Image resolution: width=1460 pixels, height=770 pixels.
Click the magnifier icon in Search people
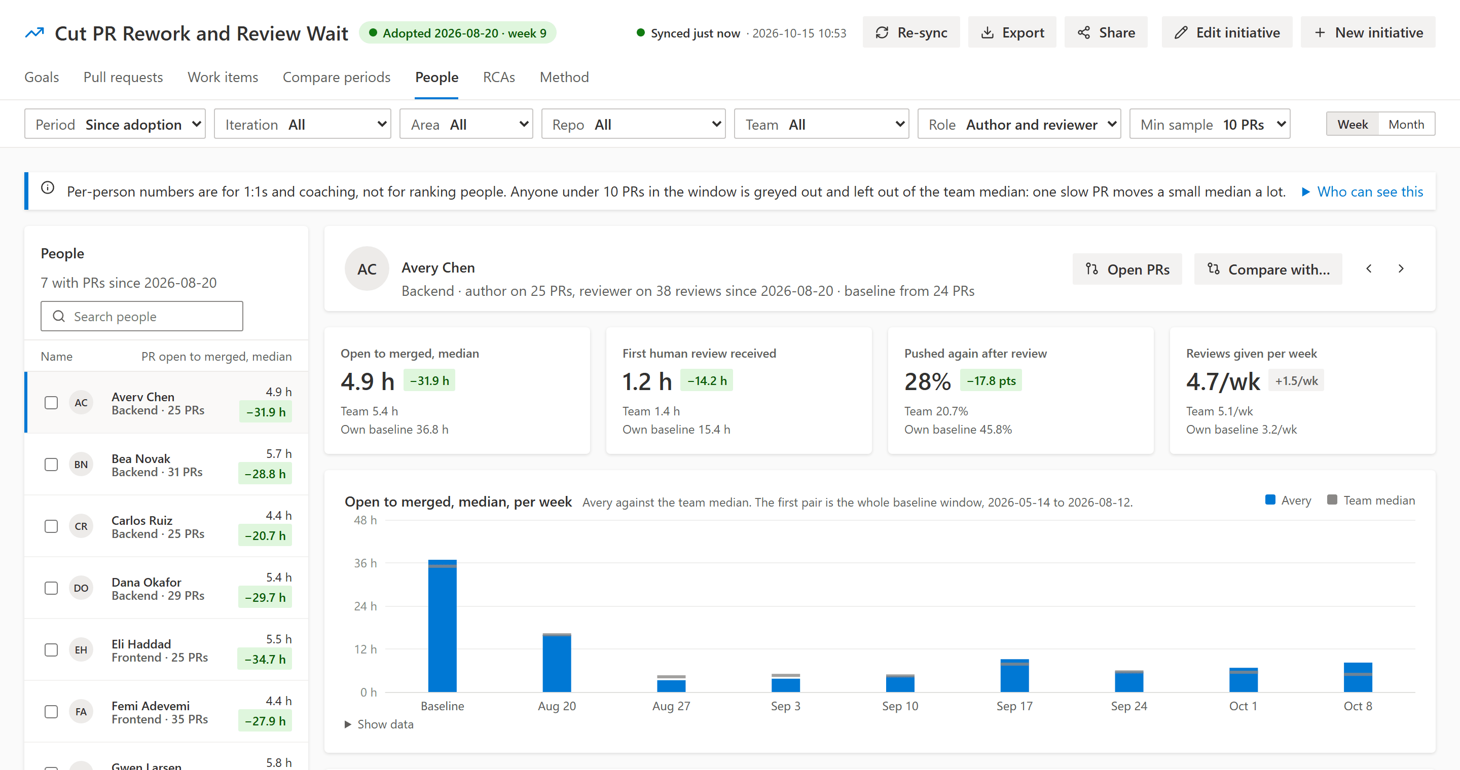[x=59, y=316]
